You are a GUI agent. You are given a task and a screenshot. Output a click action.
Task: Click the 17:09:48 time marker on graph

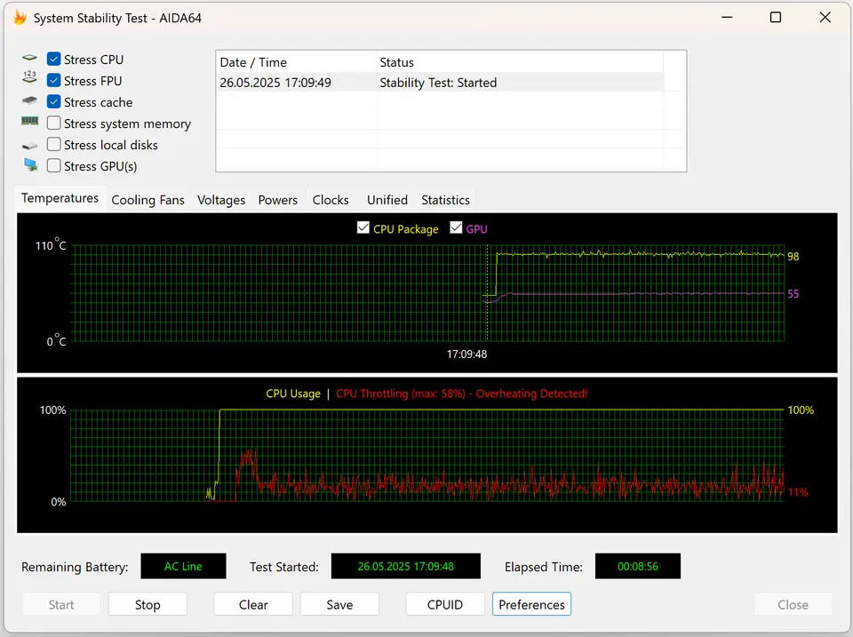click(x=466, y=354)
